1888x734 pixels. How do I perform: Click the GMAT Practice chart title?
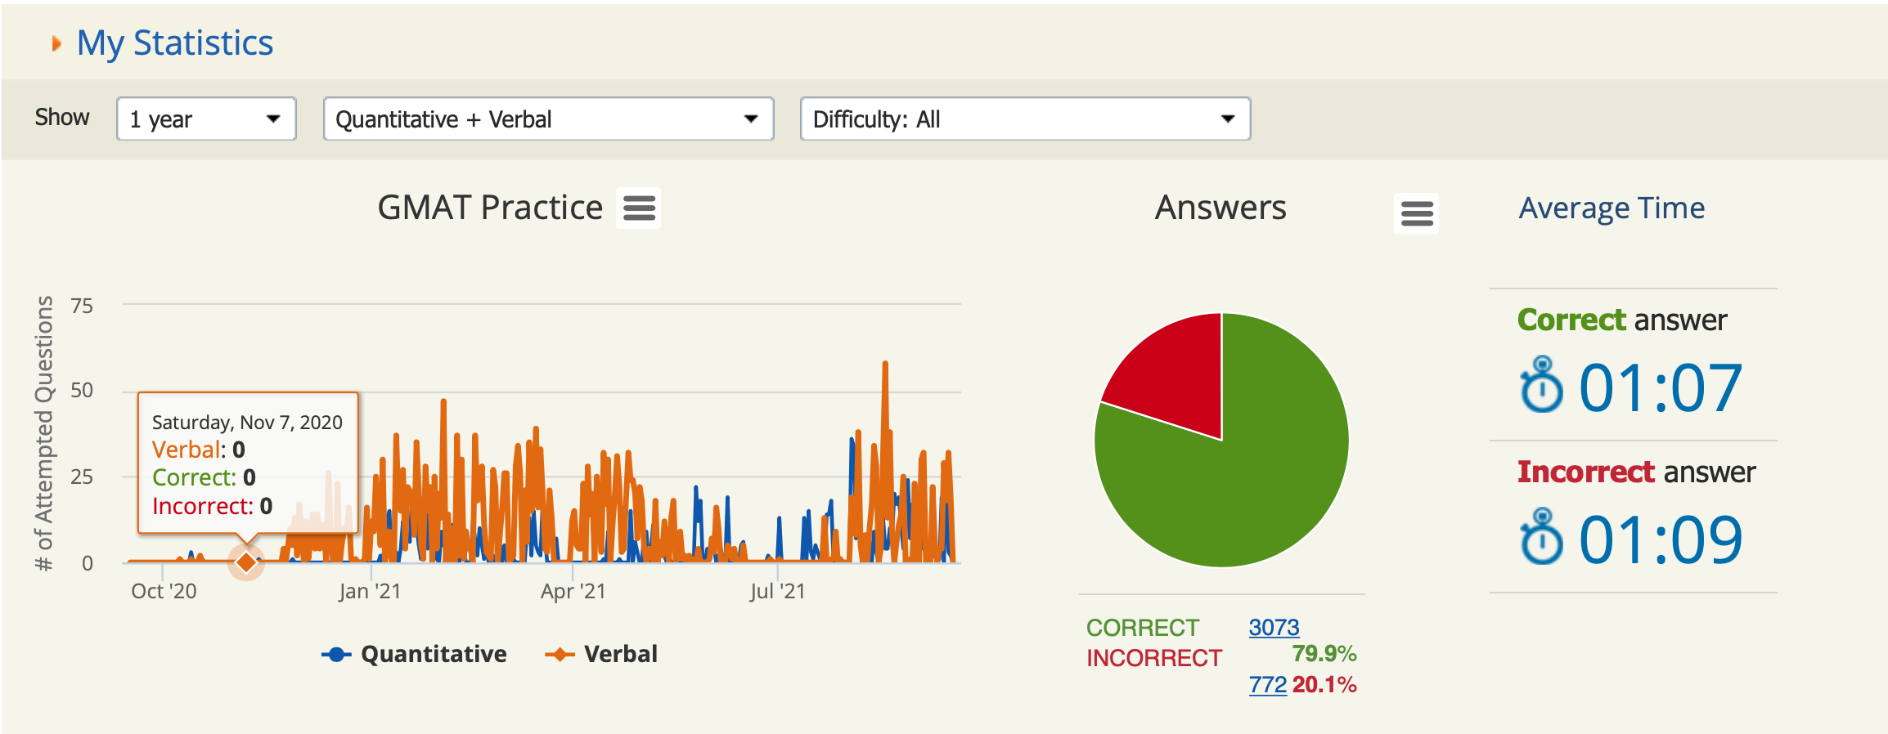coord(490,208)
